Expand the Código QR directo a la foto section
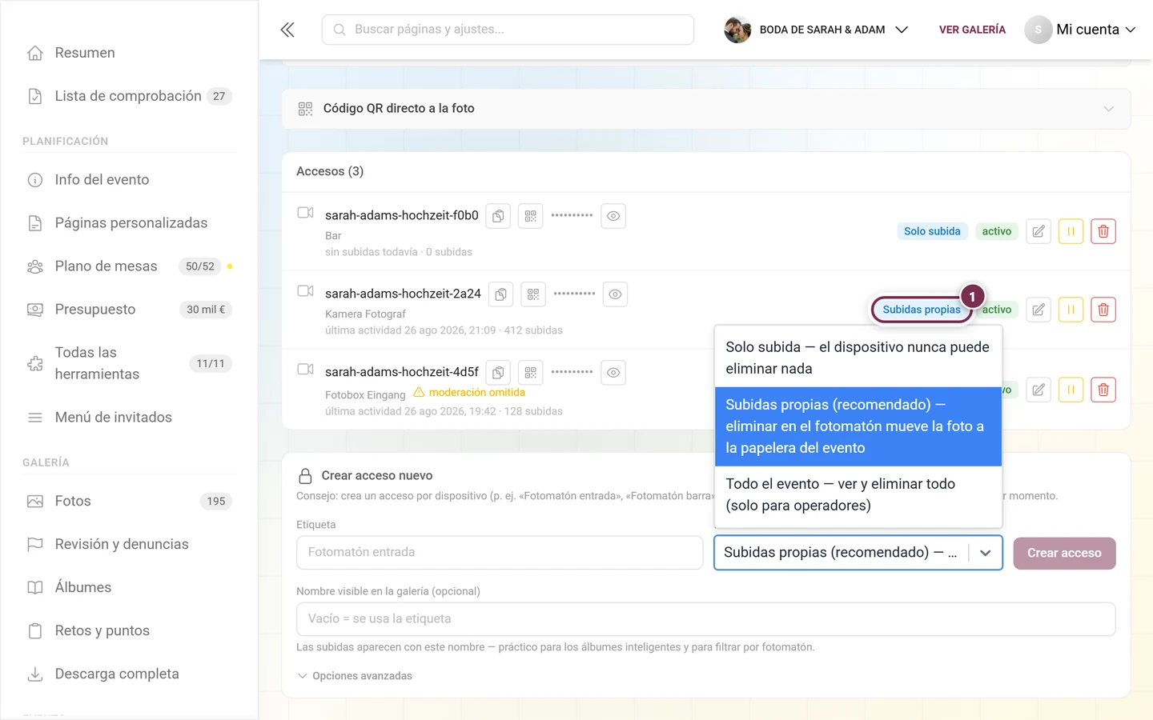Image resolution: width=1153 pixels, height=720 pixels. (x=706, y=109)
